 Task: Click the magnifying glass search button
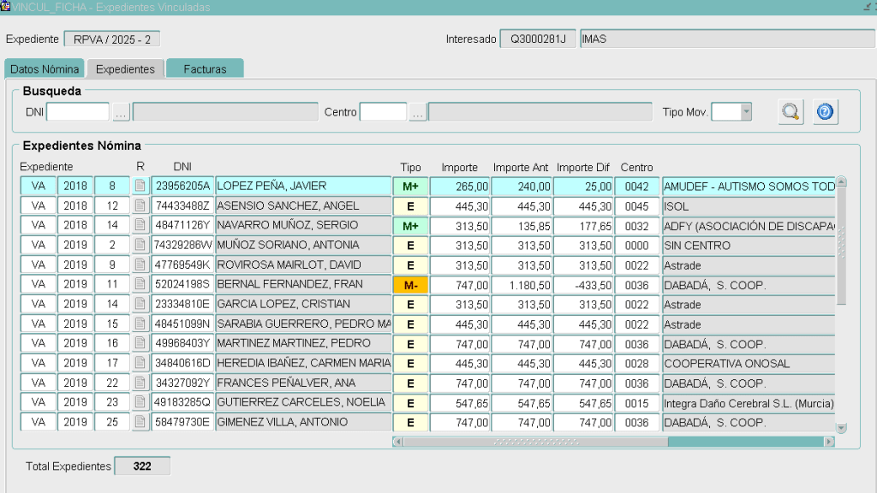click(x=790, y=112)
